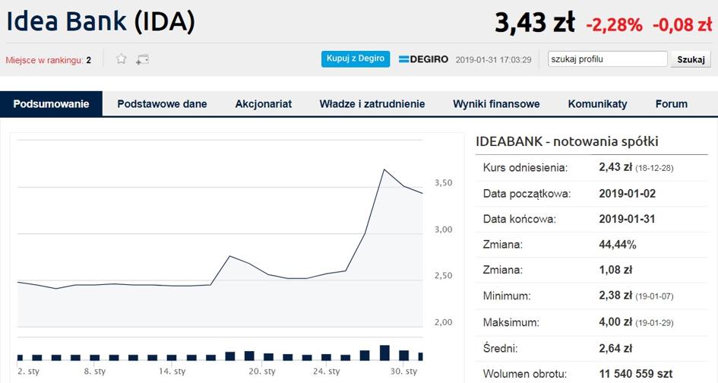Click the Zmiana value 44,44%
Image resolution: width=718 pixels, height=383 pixels.
(x=617, y=245)
